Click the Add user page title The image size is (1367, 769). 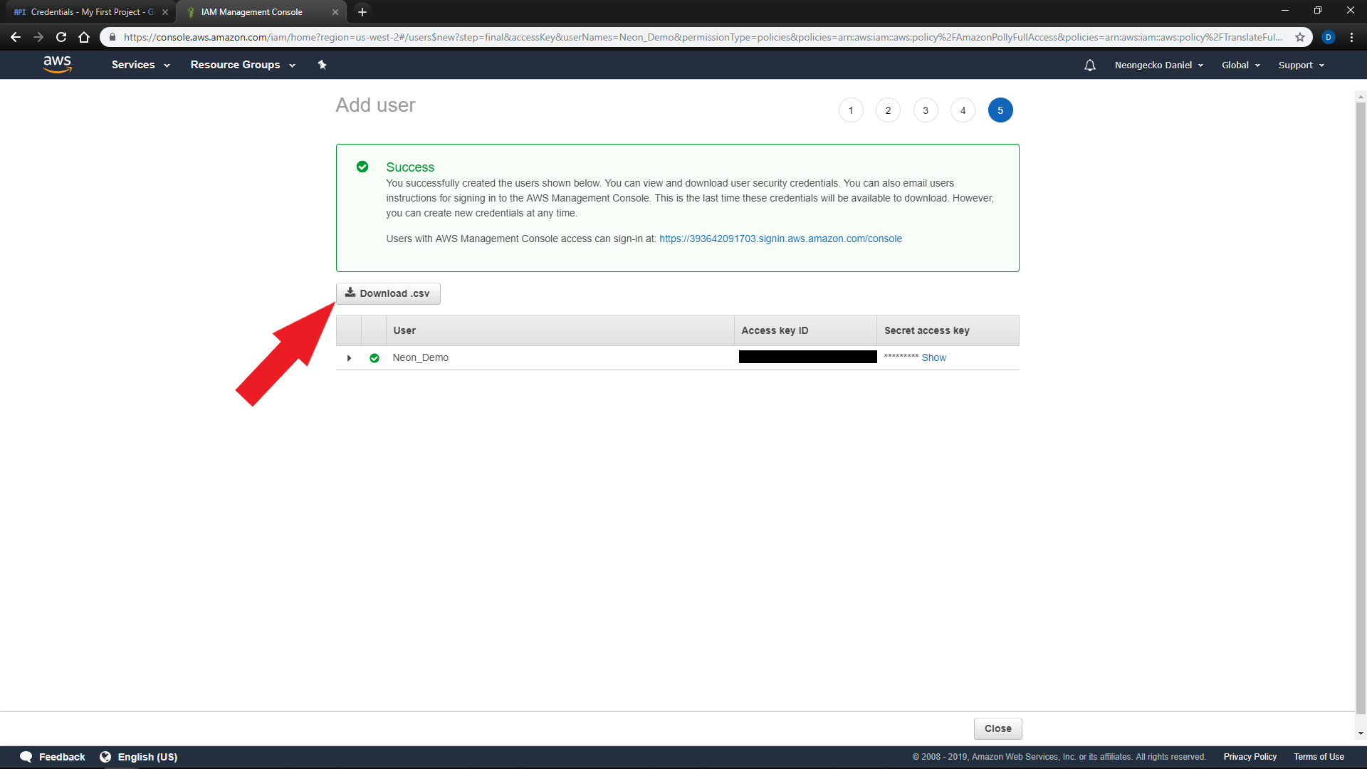pyautogui.click(x=375, y=105)
